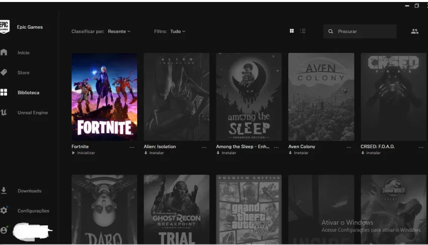Launch Fortnite with Inicializar
This screenshot has height=245, width=428.
click(83, 153)
